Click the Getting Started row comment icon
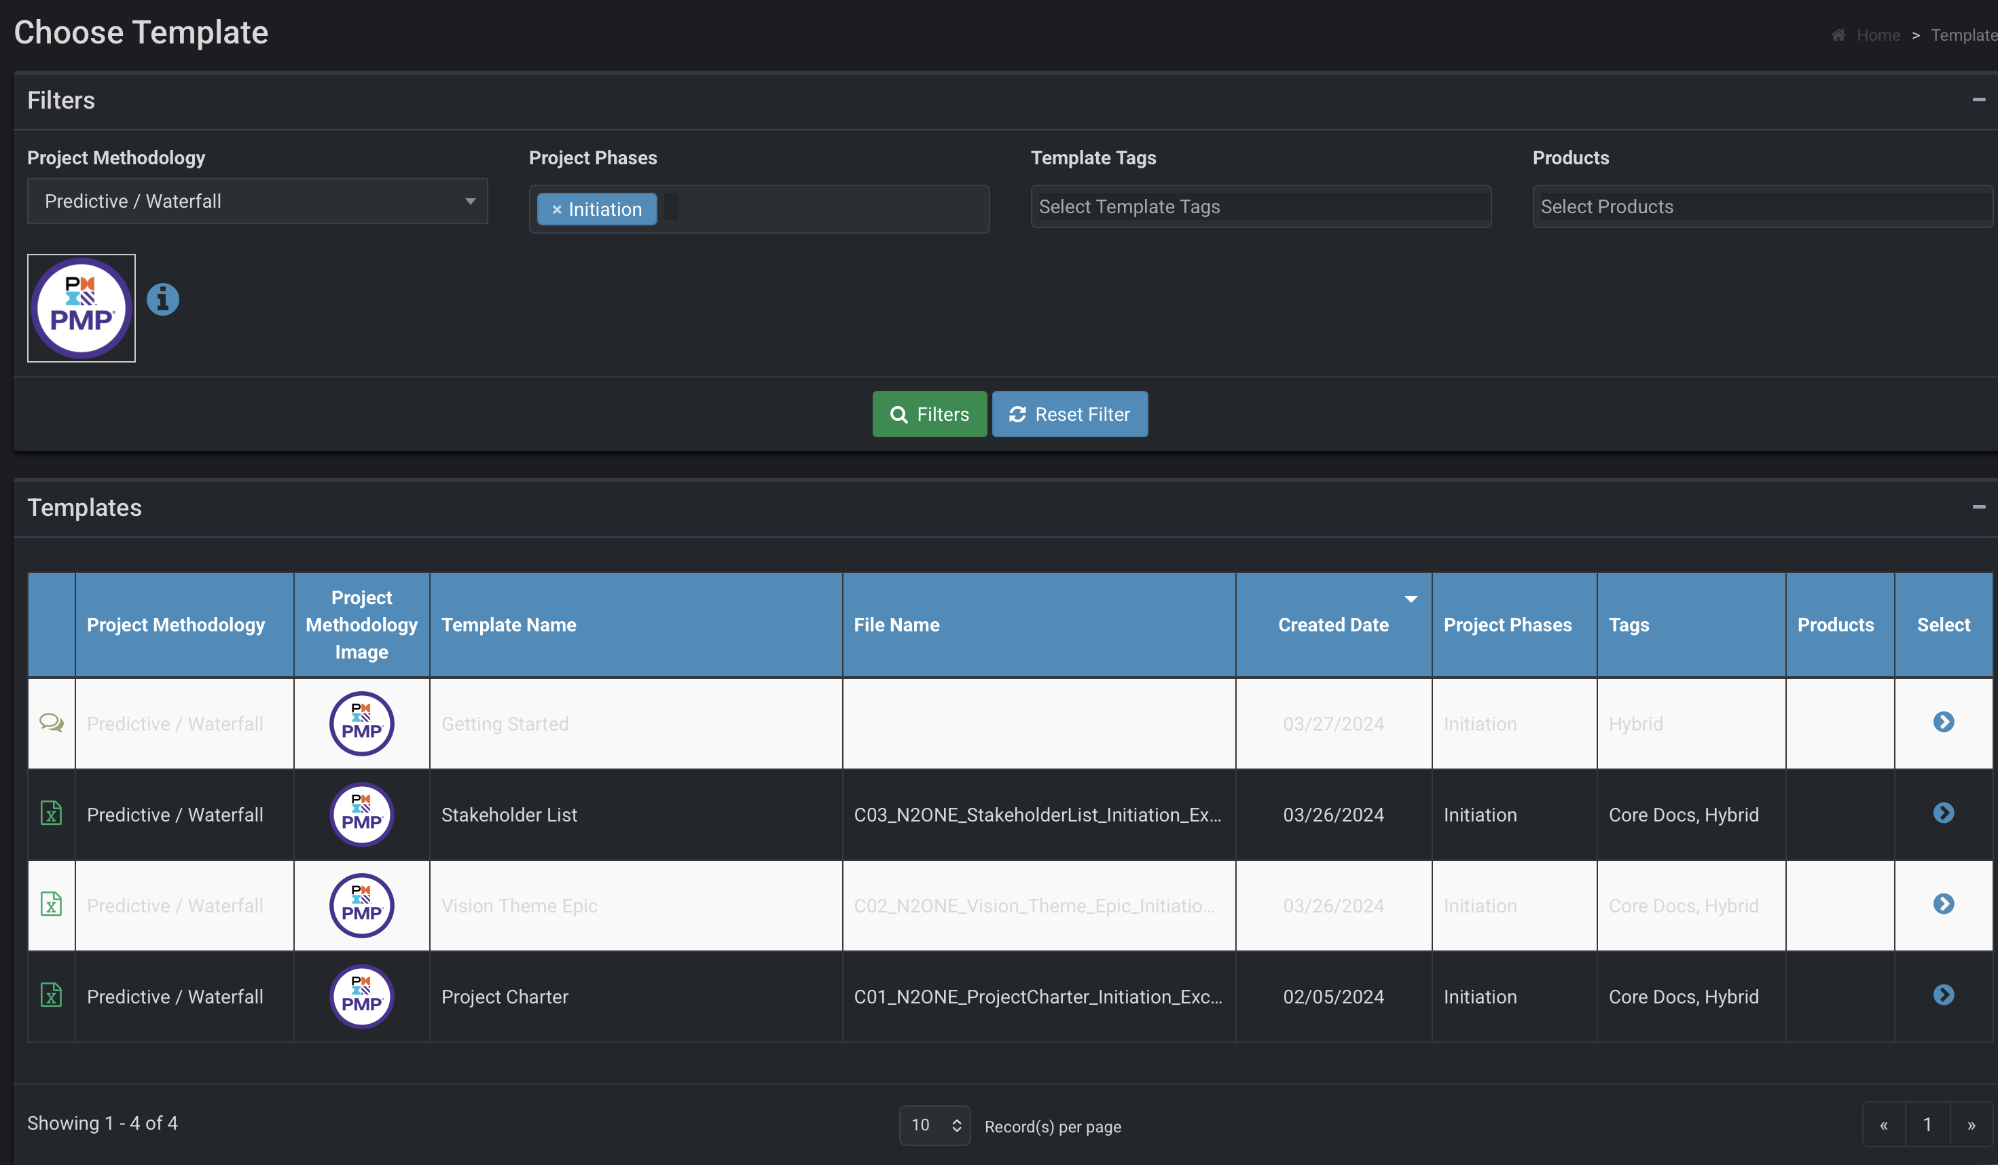This screenshot has width=1998, height=1165. [x=52, y=723]
